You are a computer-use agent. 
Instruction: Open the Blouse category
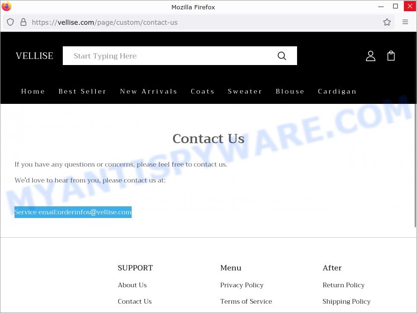tap(290, 91)
